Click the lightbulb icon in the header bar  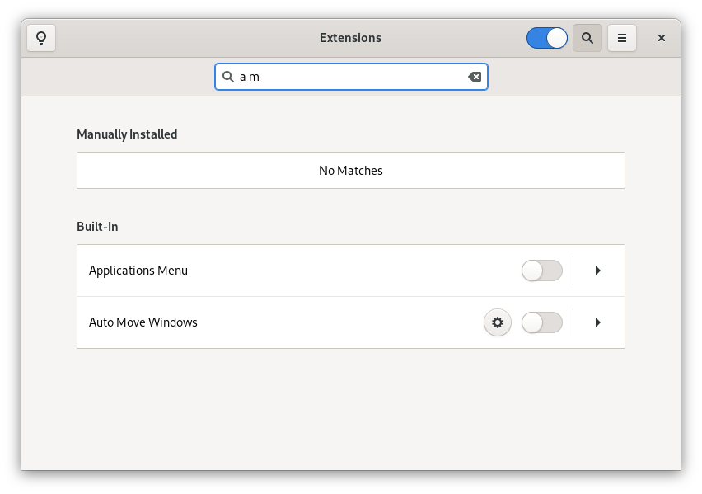[x=41, y=38]
